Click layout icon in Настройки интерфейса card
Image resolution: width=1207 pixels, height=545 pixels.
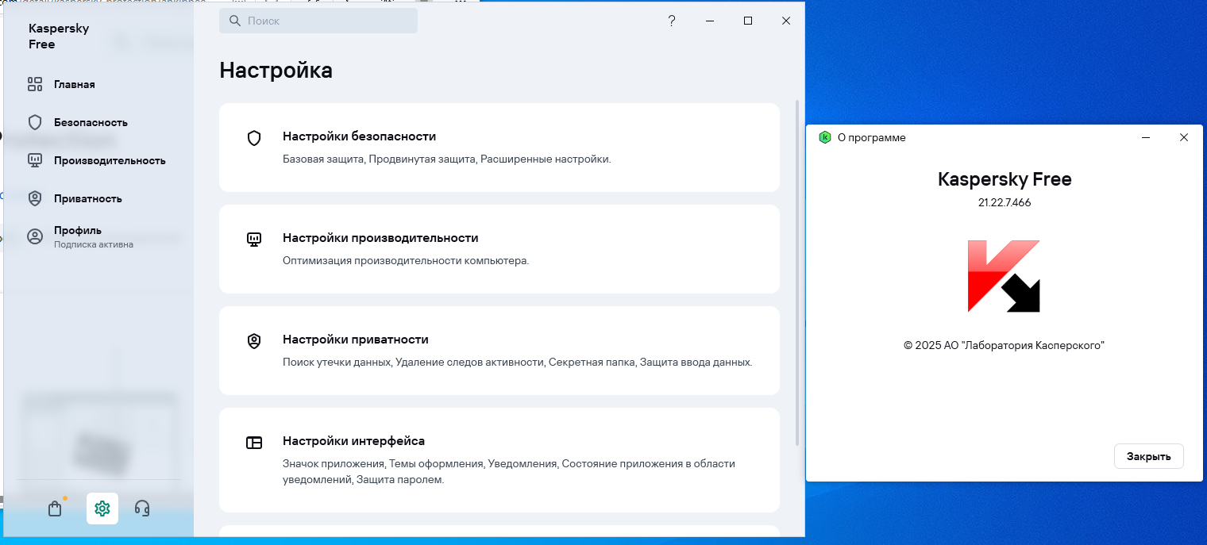(x=254, y=443)
